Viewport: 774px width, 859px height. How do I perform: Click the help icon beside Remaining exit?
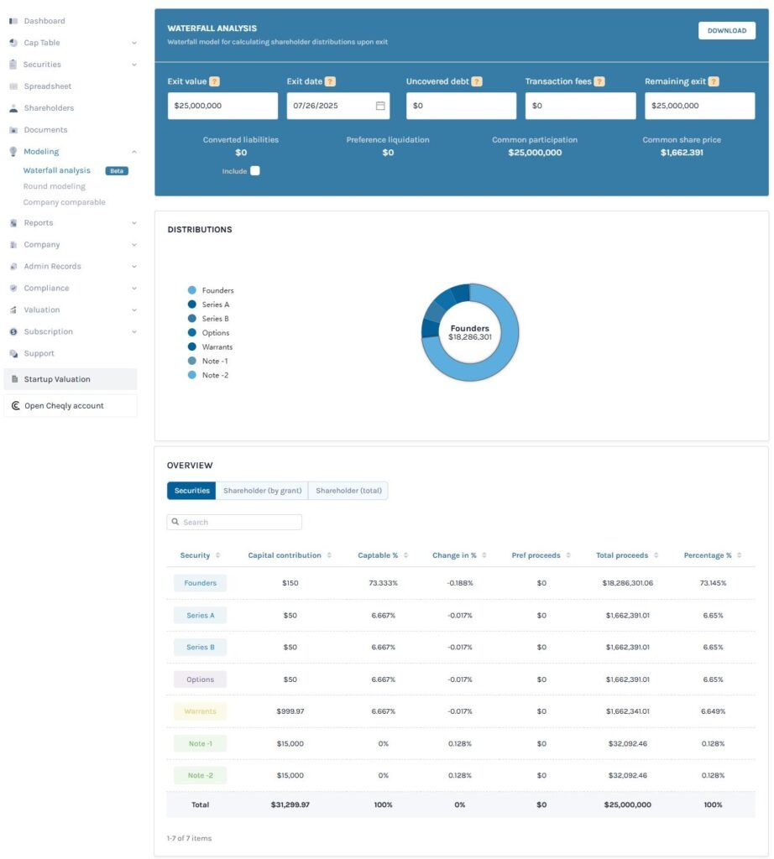coord(714,81)
